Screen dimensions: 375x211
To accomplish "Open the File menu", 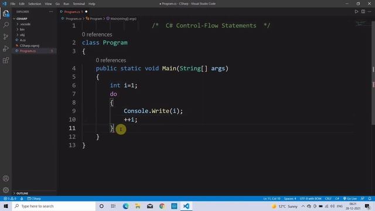I will 13,4.
